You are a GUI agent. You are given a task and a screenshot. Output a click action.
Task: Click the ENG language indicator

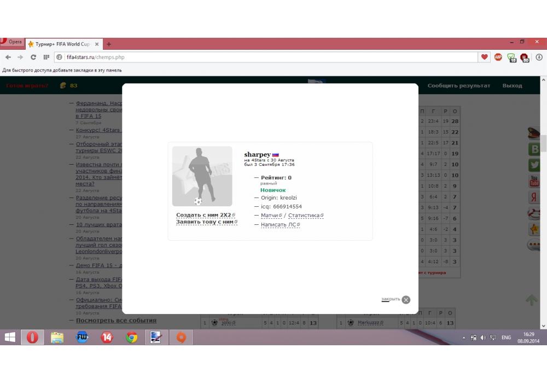click(x=506, y=338)
